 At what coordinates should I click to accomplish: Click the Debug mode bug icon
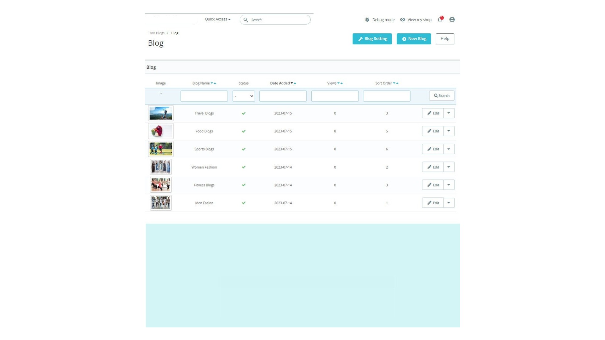click(367, 20)
